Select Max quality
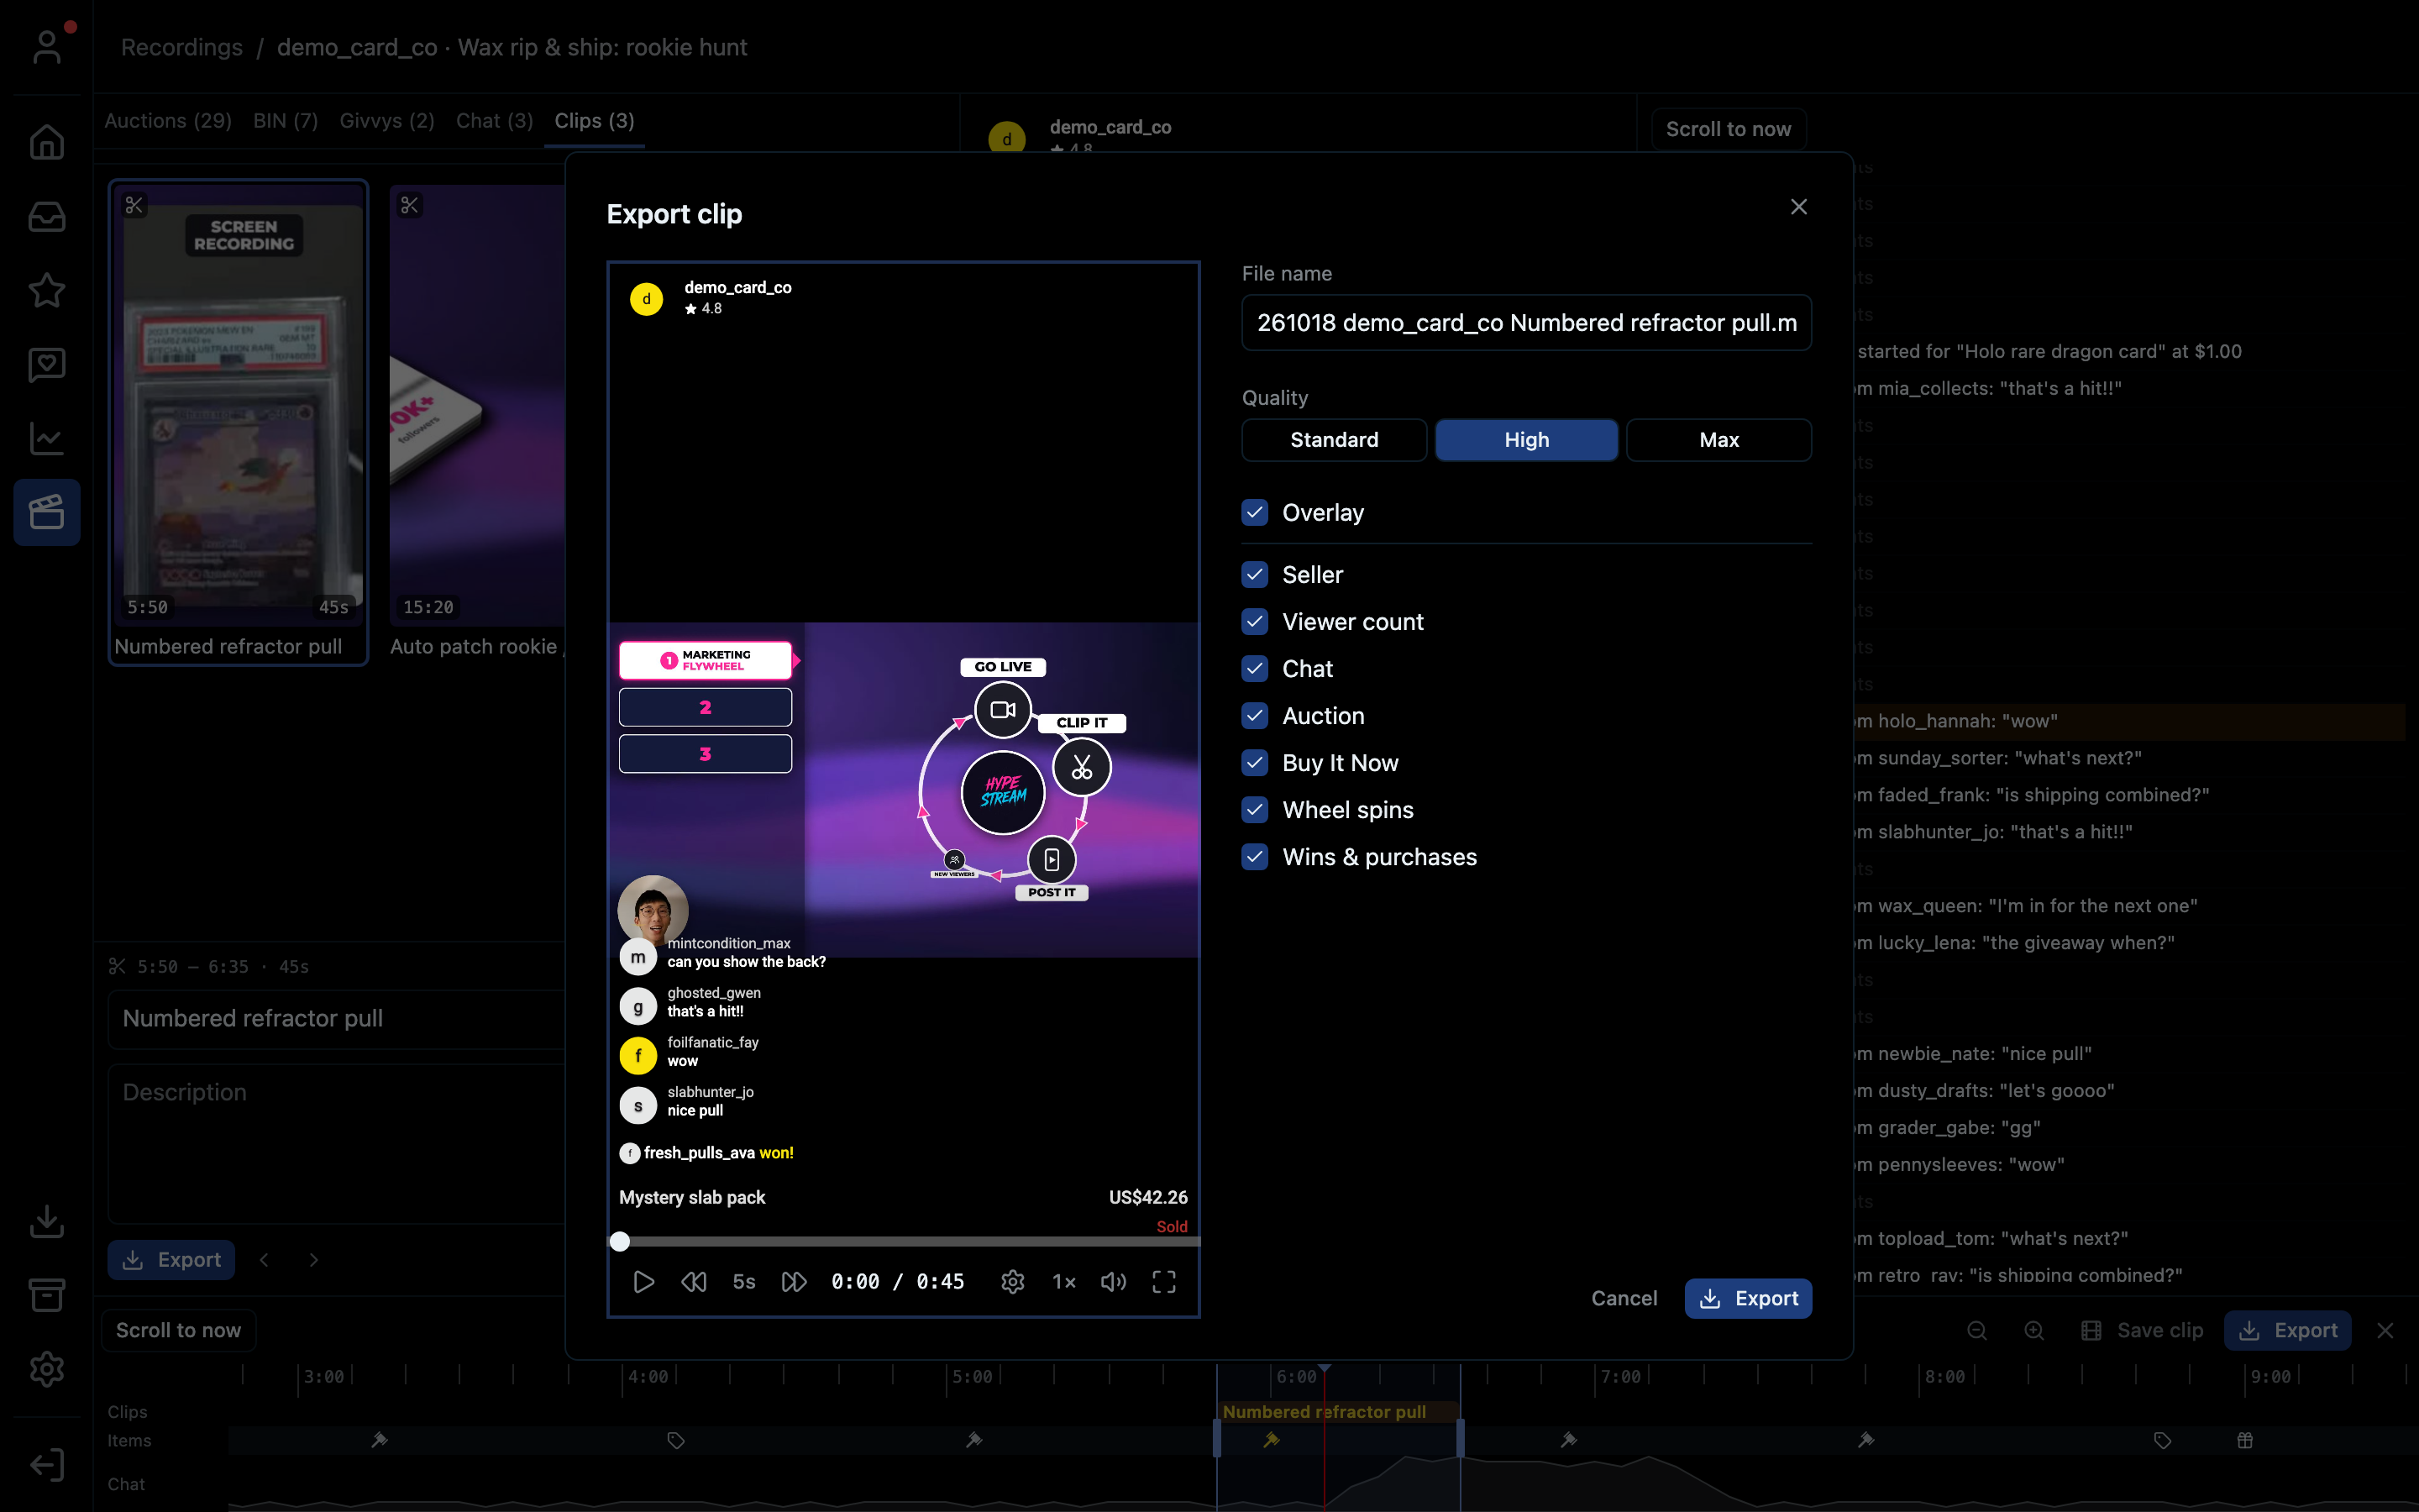The image size is (2419, 1512). coord(1719,440)
